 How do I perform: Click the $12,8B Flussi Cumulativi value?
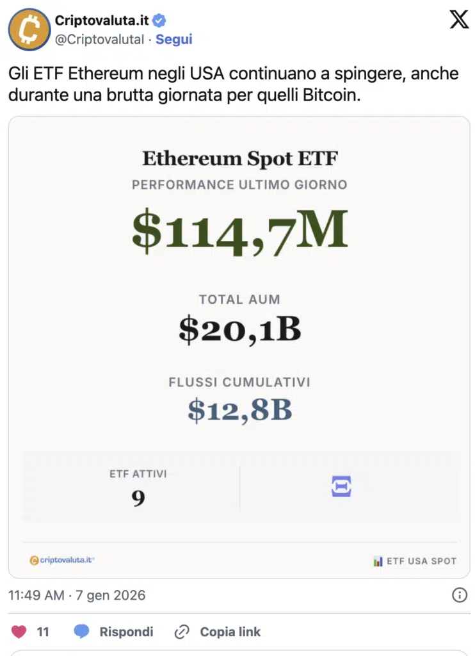pyautogui.click(x=239, y=411)
